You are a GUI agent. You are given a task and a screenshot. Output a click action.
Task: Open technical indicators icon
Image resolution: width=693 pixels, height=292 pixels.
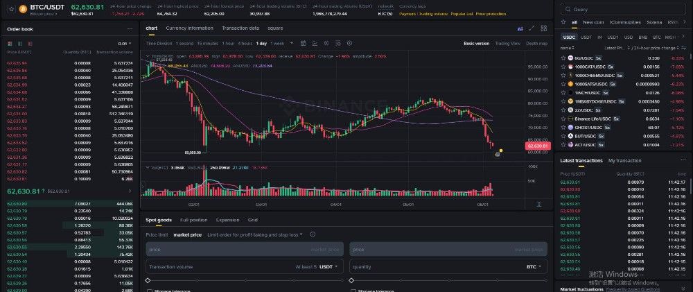coord(315,44)
